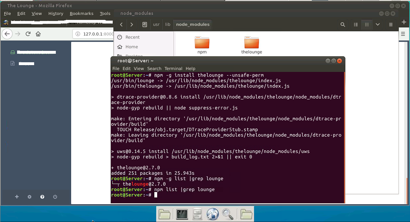Open web browser globe in dock

(x=213, y=214)
